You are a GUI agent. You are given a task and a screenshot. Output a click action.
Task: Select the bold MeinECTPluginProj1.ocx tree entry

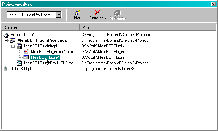(42, 40)
